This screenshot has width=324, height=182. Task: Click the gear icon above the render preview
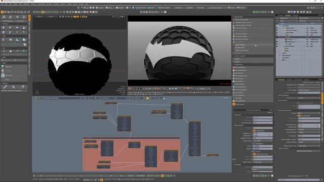pyautogui.click(x=165, y=12)
